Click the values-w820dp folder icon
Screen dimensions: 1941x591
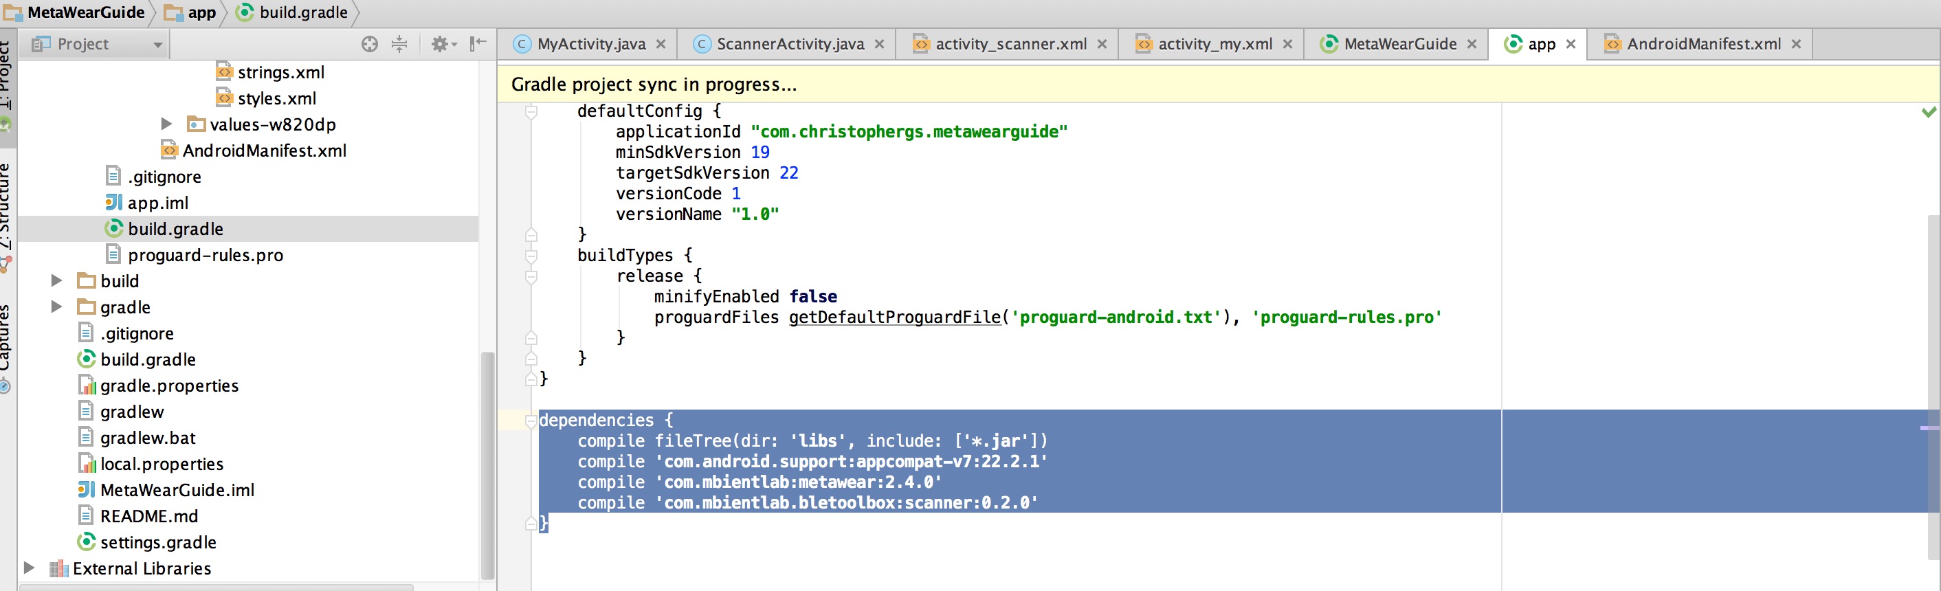[196, 124]
